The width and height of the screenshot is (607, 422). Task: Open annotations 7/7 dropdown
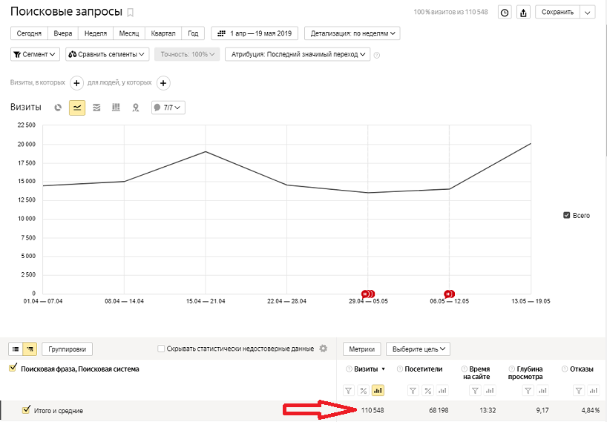pyautogui.click(x=168, y=108)
